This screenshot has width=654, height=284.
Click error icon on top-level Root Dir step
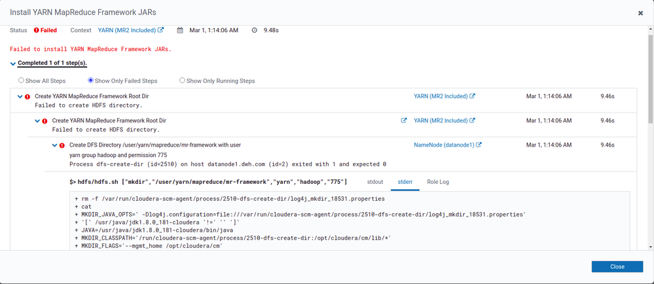pos(27,96)
